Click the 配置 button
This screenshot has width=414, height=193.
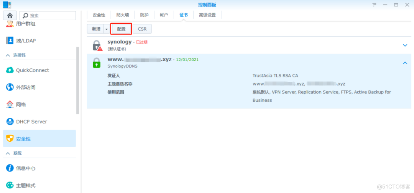point(122,29)
